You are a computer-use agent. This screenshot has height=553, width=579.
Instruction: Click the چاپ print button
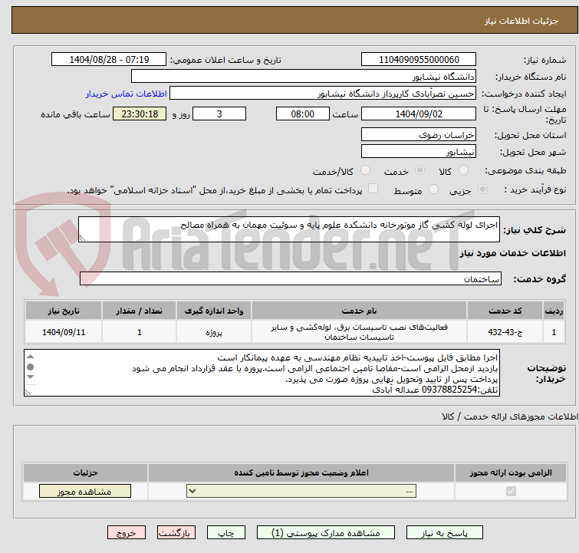225,533
